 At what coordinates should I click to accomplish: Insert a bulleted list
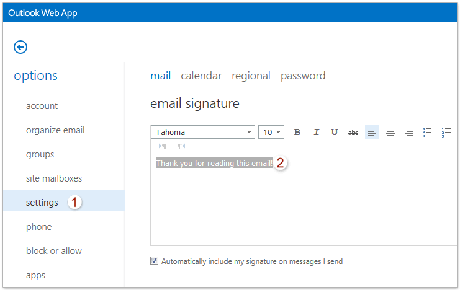click(428, 132)
